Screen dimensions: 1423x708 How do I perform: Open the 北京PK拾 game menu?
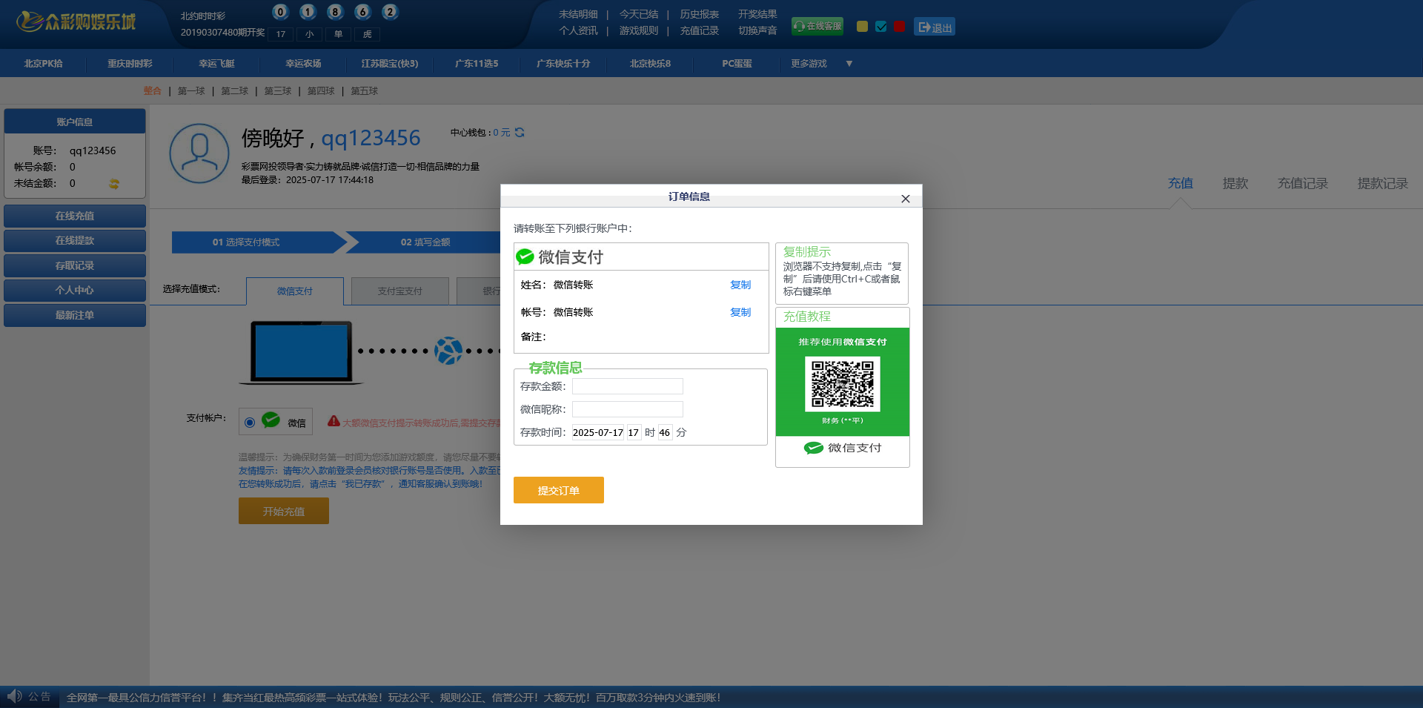[43, 64]
